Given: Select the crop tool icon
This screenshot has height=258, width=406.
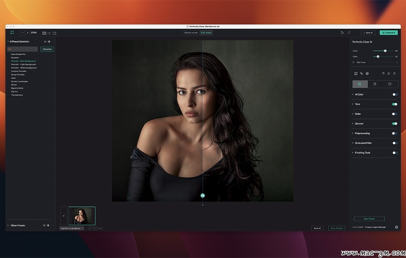Looking at the screenshot, I should tap(361, 73).
